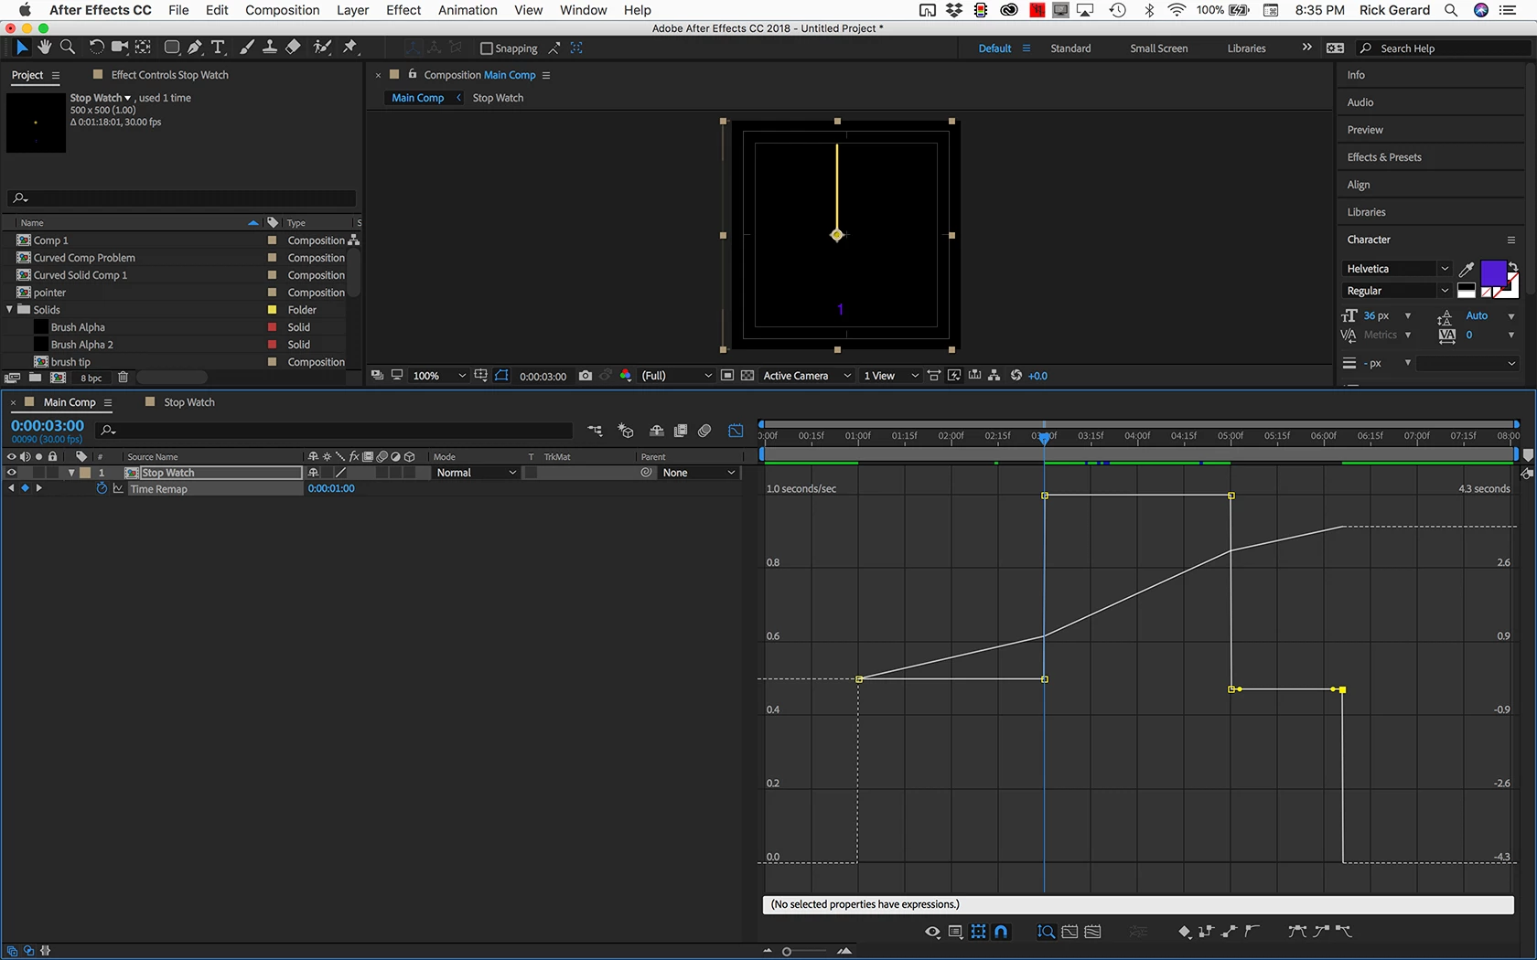Switch to the Stop Watch timeline tab
This screenshot has height=960, width=1537.
pos(188,402)
